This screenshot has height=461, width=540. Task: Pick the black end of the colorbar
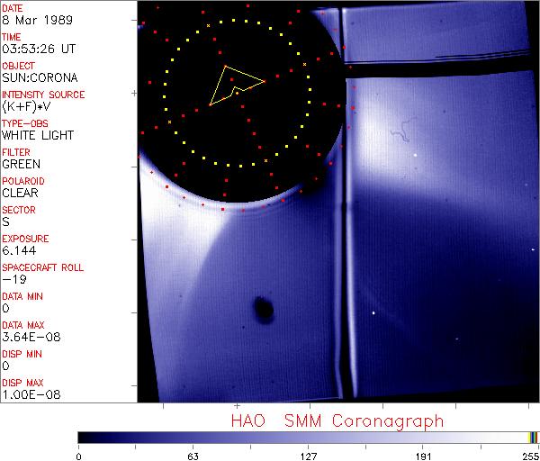(83, 438)
